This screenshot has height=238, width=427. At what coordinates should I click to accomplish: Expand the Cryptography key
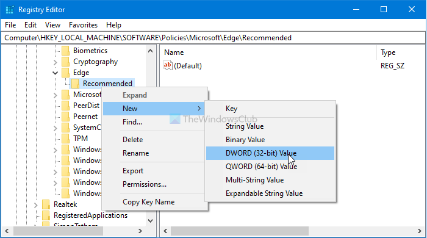click(x=56, y=62)
